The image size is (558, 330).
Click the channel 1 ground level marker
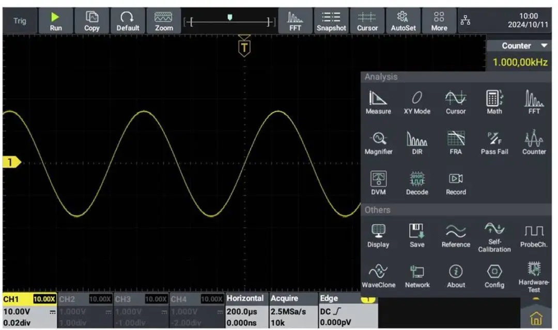[x=11, y=163]
